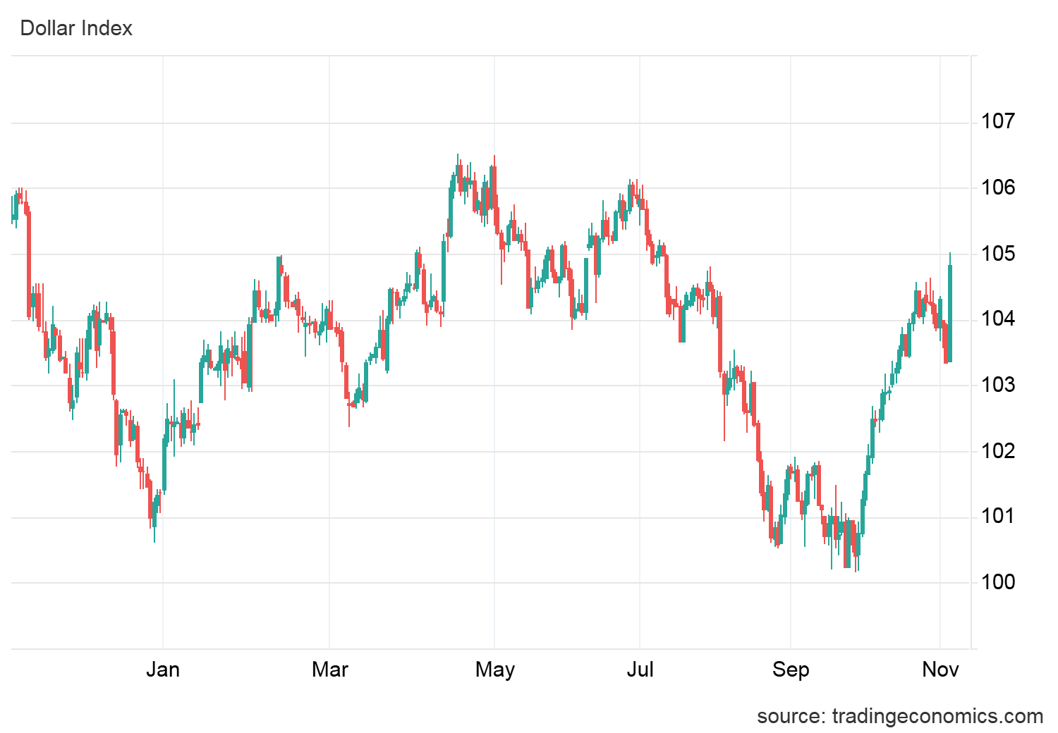
Task: Click the May label on time axis
Action: [x=494, y=669]
